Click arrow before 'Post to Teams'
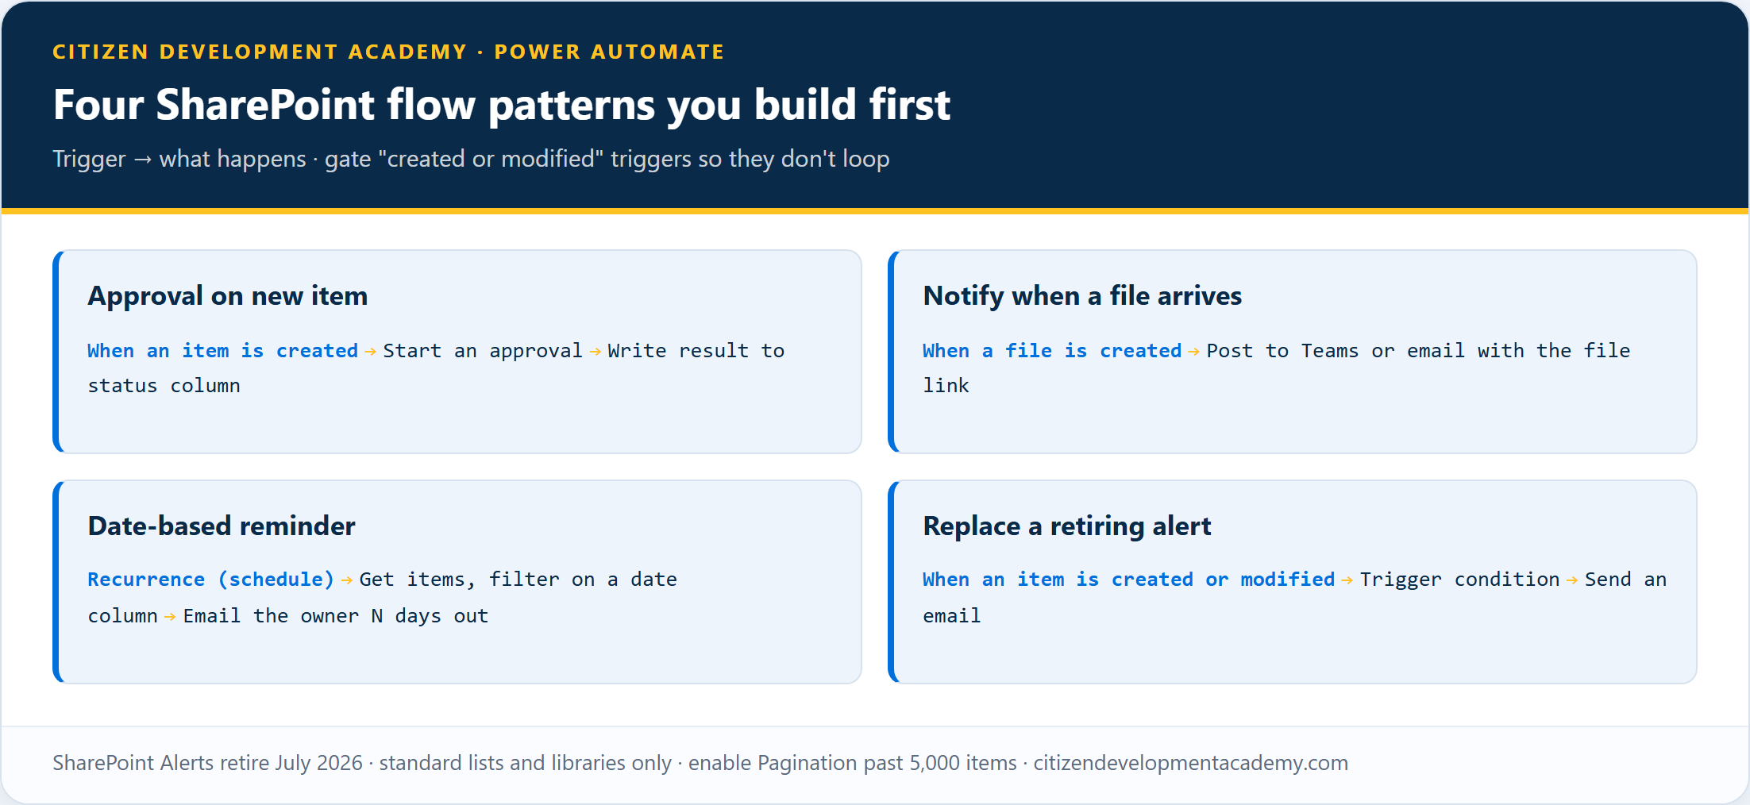The width and height of the screenshot is (1750, 805). [1194, 352]
